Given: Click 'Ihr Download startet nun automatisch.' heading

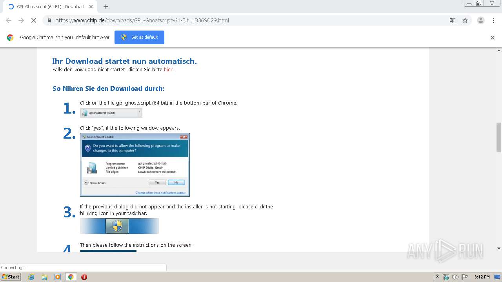Looking at the screenshot, I should coord(124,61).
